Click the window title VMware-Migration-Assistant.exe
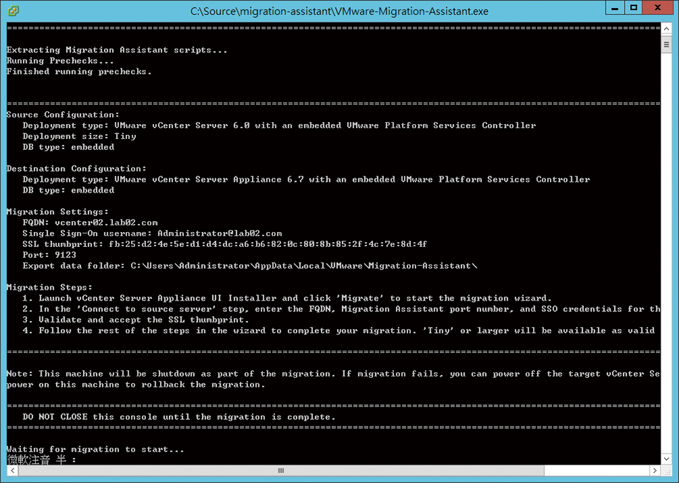The height and width of the screenshot is (483, 679). tap(339, 12)
